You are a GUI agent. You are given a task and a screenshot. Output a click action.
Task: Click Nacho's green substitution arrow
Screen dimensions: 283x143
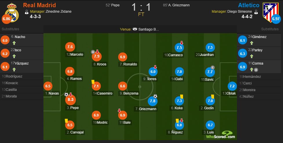14,43
